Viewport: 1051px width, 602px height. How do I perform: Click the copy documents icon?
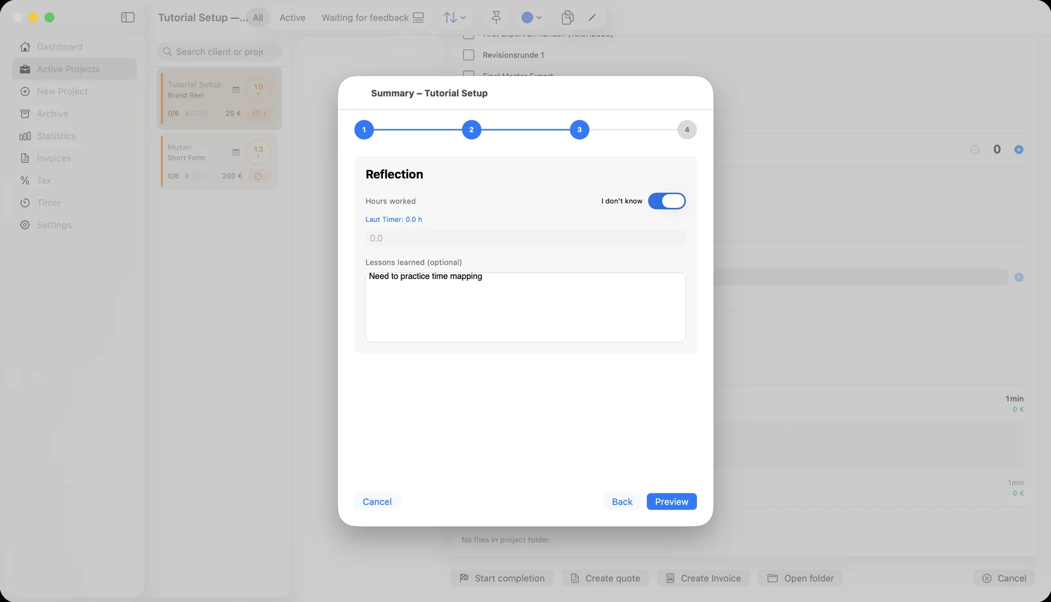click(x=568, y=18)
